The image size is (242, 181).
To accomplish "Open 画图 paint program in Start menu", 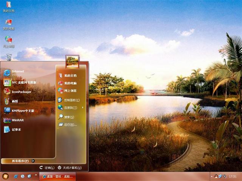I will (11, 101).
